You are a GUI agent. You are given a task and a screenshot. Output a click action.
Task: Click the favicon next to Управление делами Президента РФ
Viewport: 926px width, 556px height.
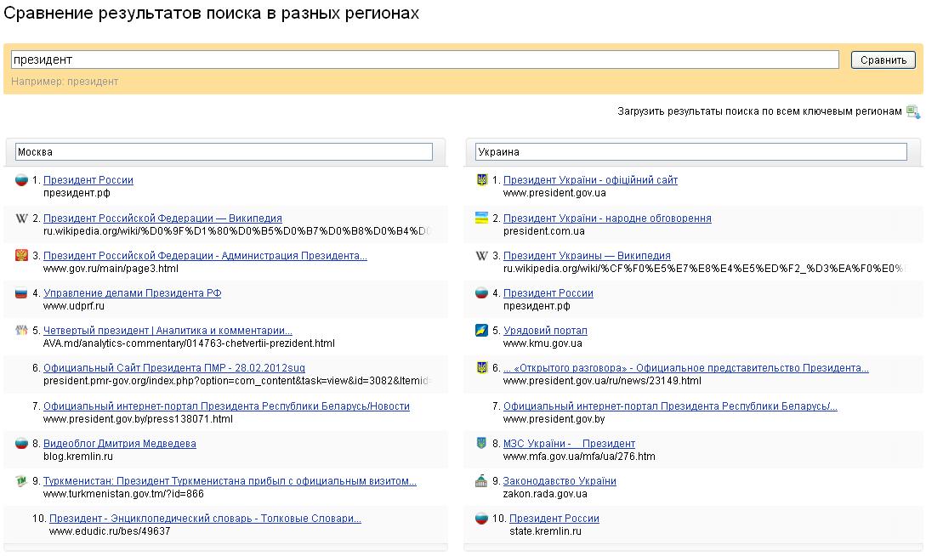click(22, 293)
